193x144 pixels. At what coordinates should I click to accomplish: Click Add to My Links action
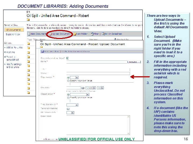14,47
